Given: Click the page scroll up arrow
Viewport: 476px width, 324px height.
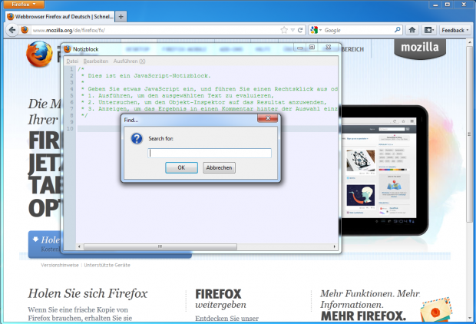Looking at the screenshot, I should click(469, 43).
